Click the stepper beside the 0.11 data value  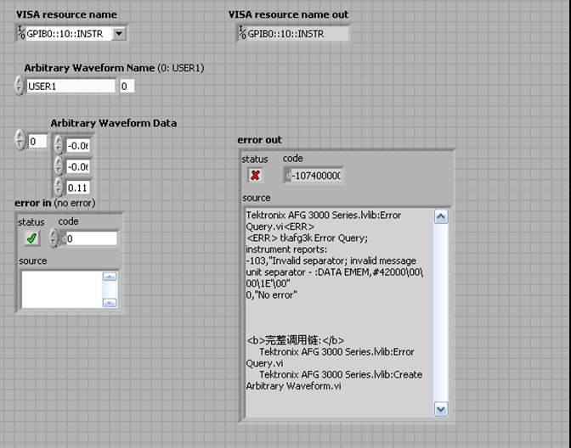pos(59,188)
